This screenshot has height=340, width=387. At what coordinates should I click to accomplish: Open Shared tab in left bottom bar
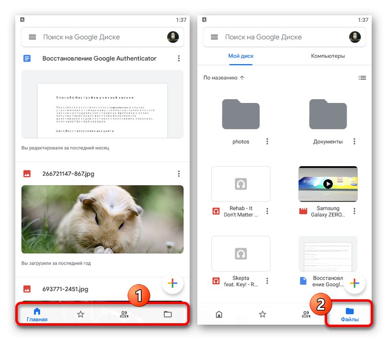click(124, 314)
